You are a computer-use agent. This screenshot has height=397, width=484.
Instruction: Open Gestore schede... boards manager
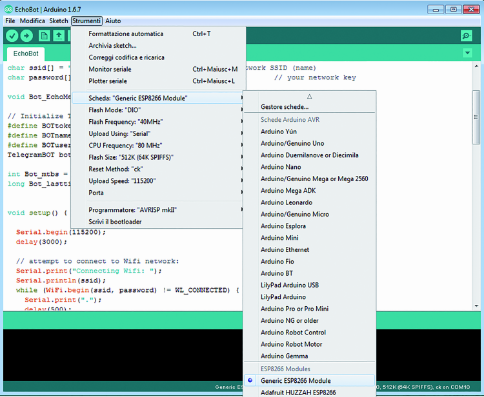285,107
